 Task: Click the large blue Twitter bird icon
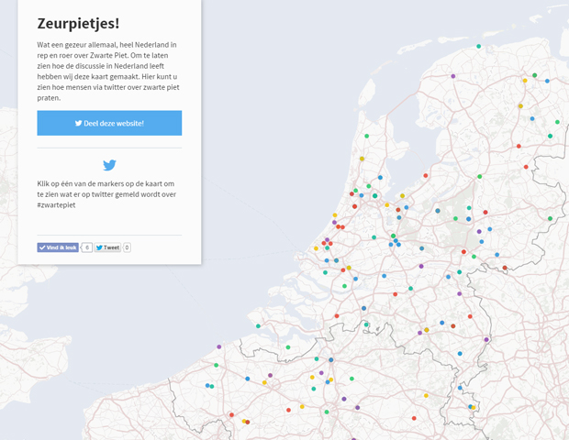[x=109, y=165]
